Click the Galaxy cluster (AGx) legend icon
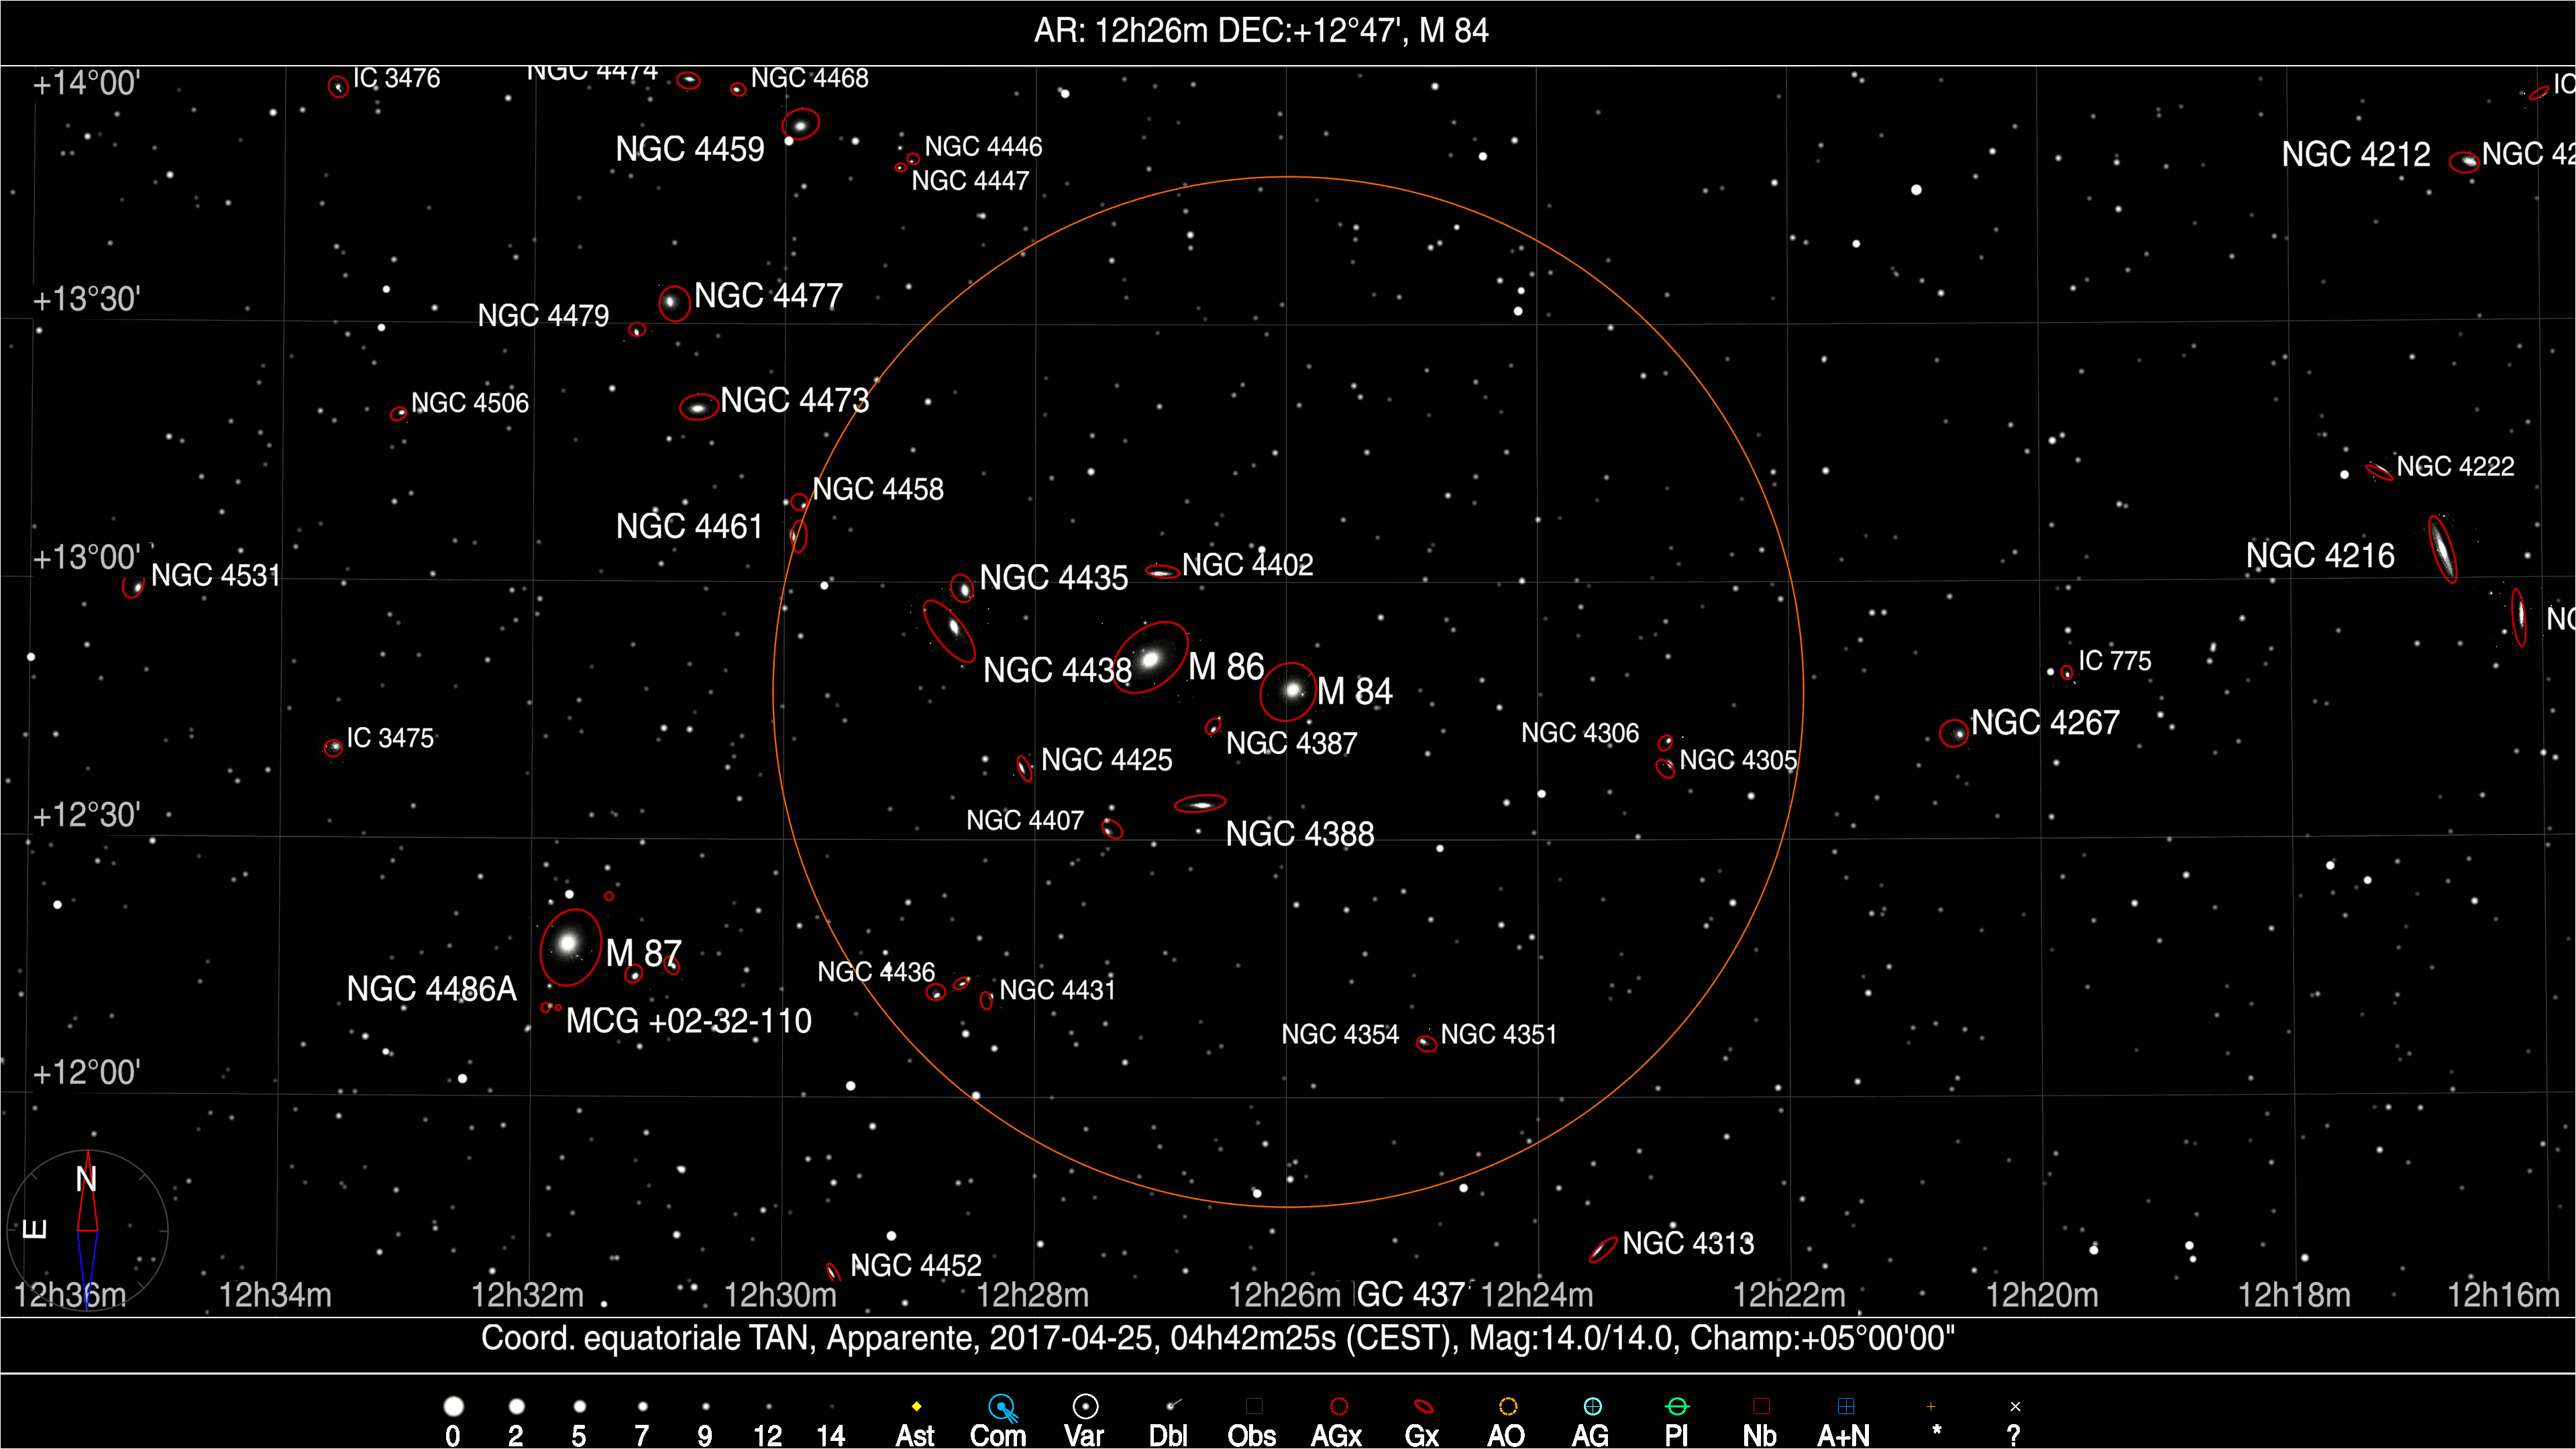 click(1339, 1407)
